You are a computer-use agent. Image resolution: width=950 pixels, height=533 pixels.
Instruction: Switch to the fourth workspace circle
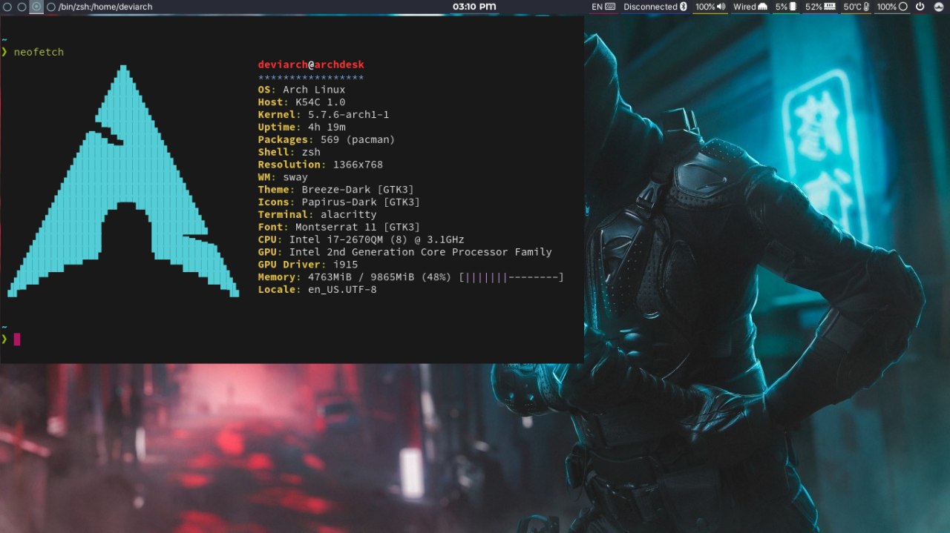(51, 7)
